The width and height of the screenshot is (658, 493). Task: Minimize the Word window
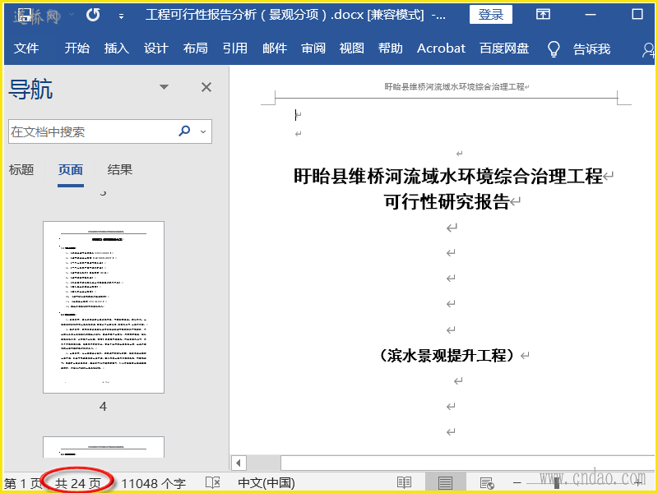[590, 15]
